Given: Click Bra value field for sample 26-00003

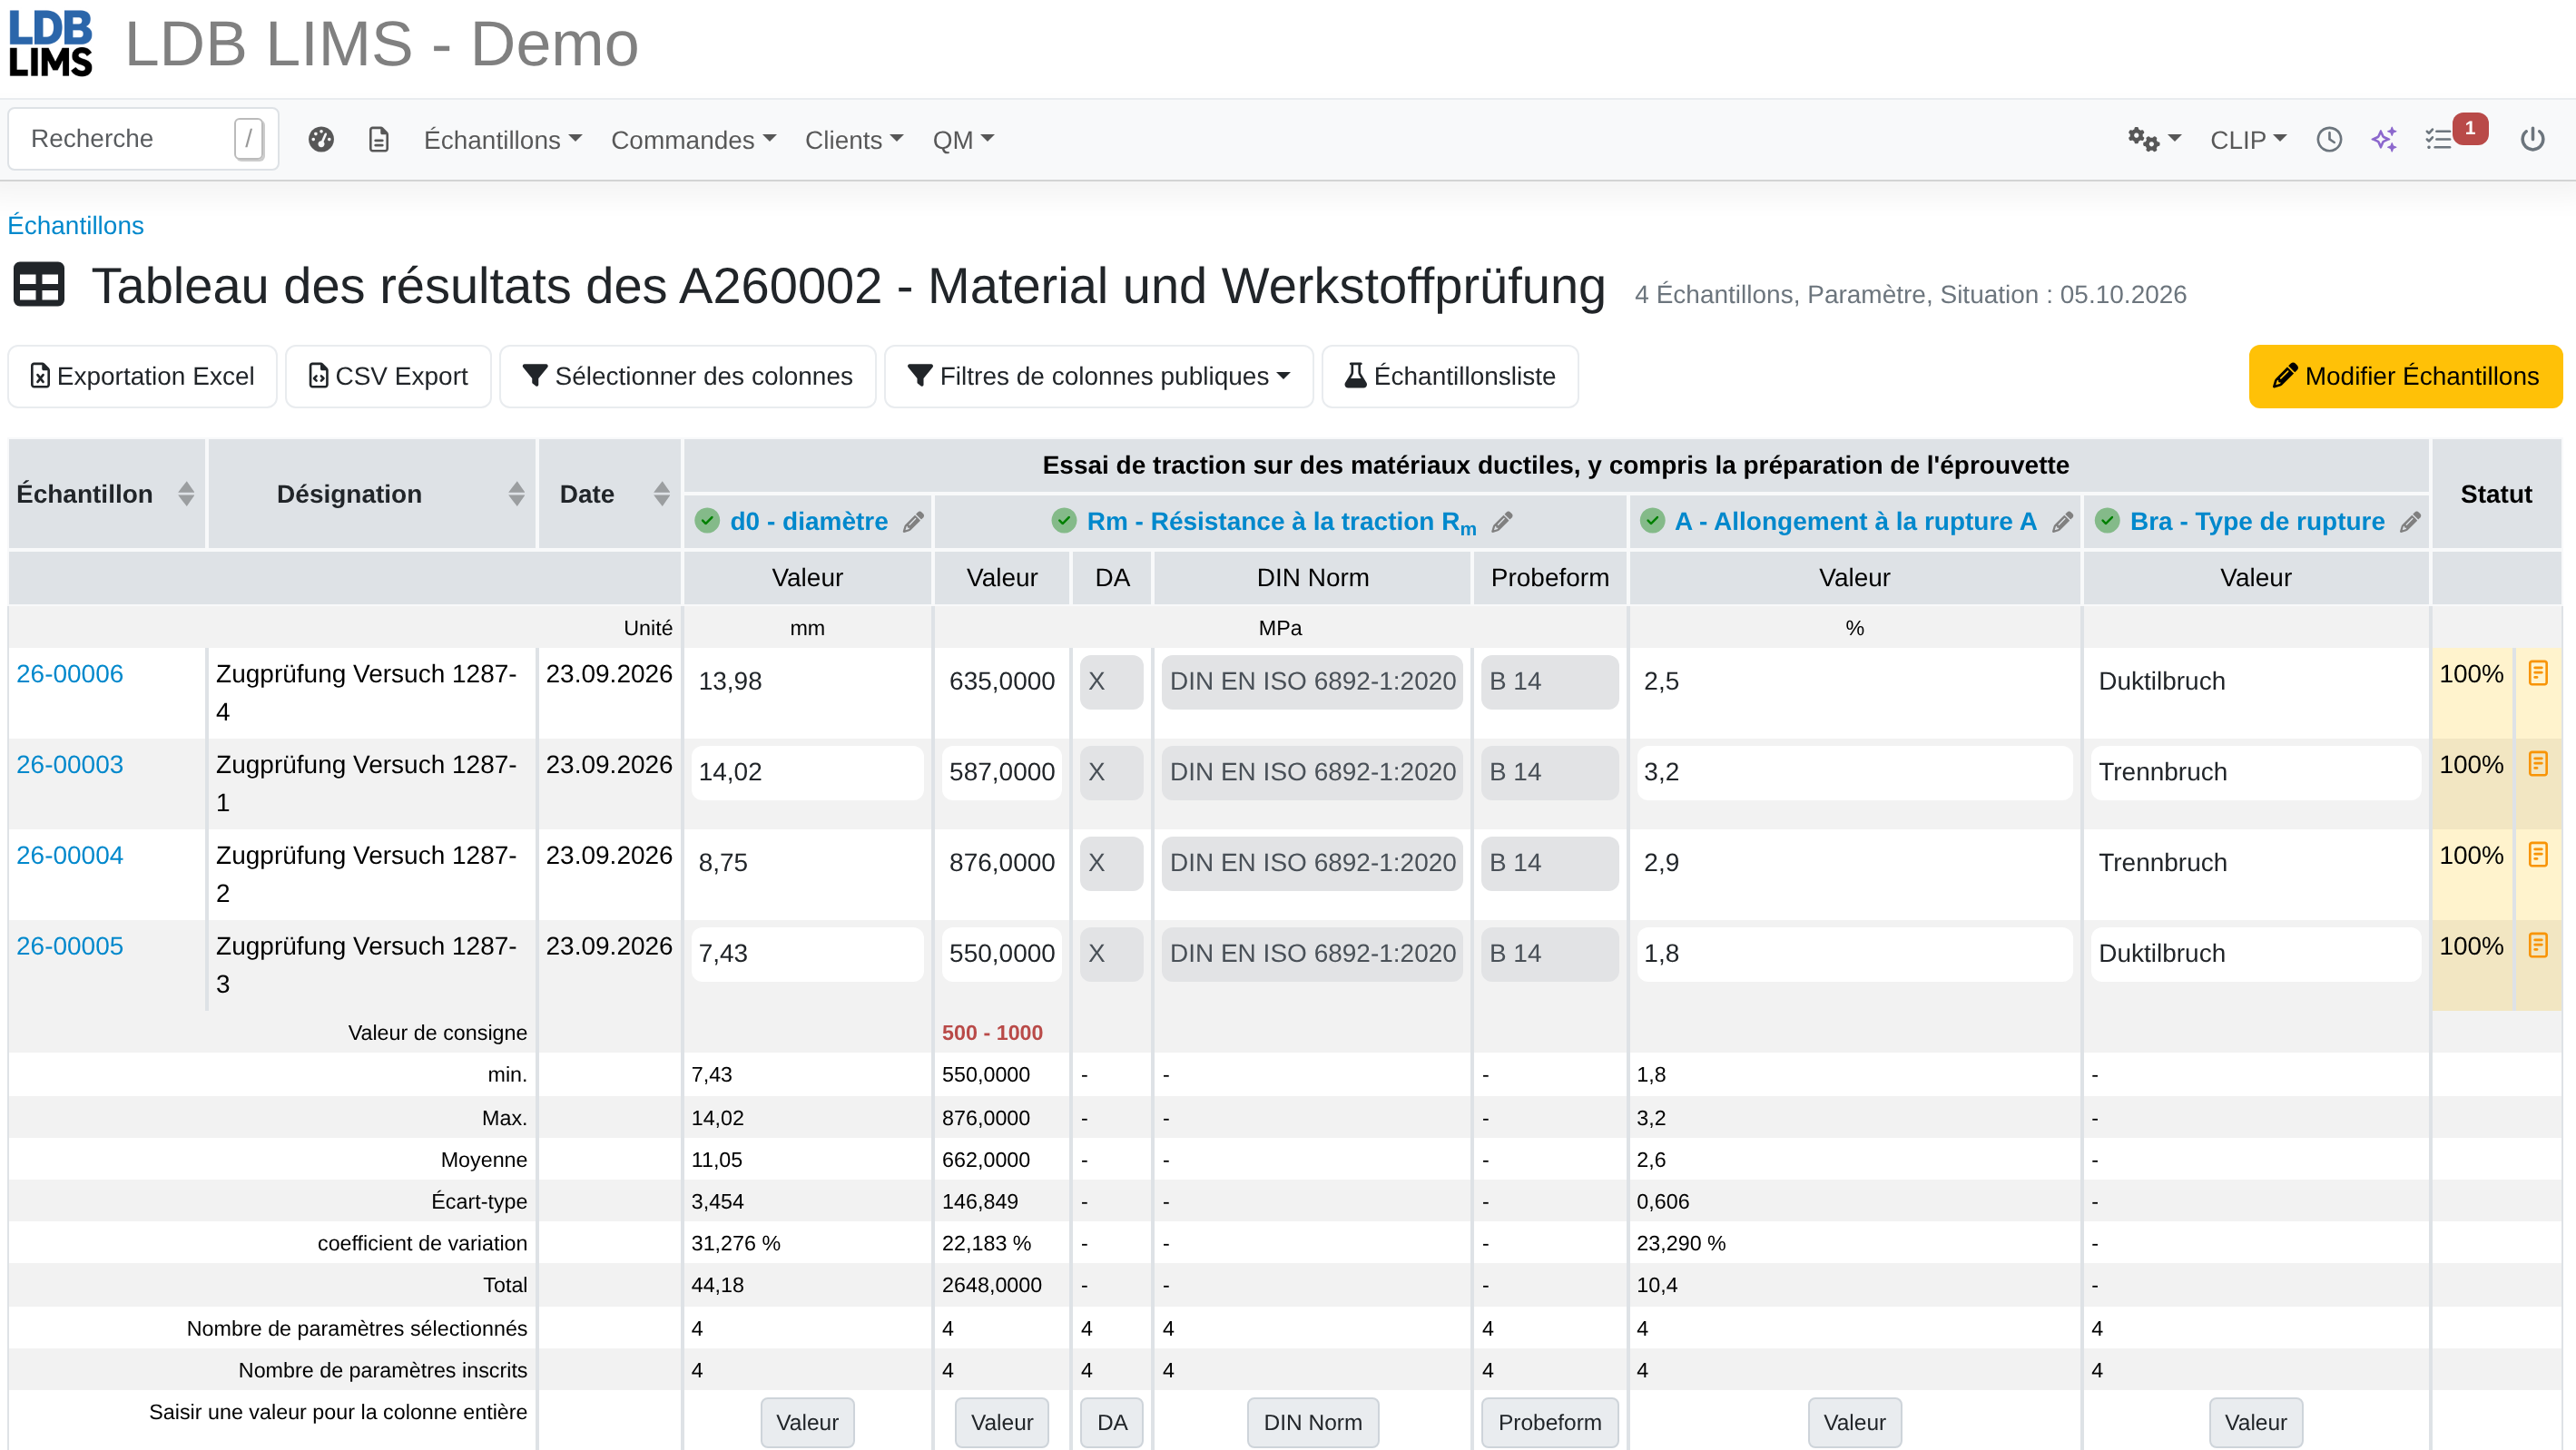Looking at the screenshot, I should [2255, 772].
